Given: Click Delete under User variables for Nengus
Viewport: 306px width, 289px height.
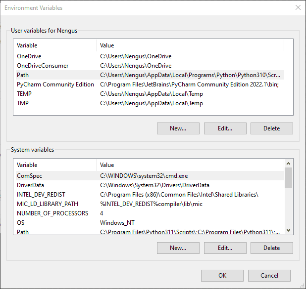Looking at the screenshot, I should [272, 128].
